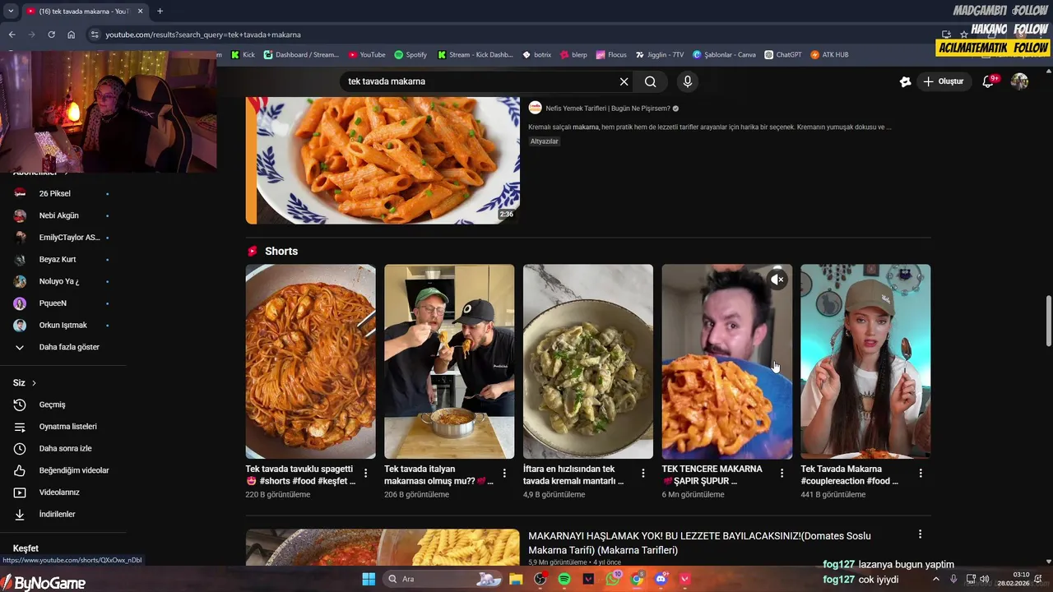Clear the search box with the X icon

tap(624, 81)
